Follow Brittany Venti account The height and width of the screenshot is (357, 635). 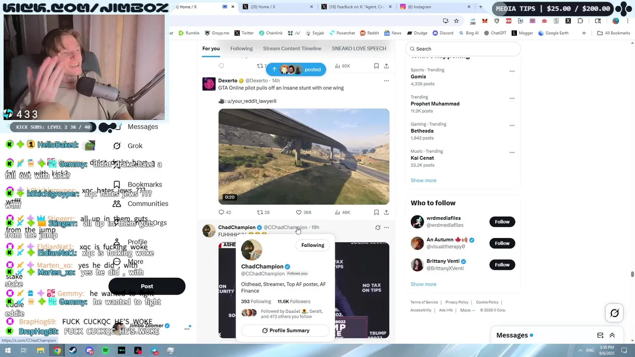502,265
